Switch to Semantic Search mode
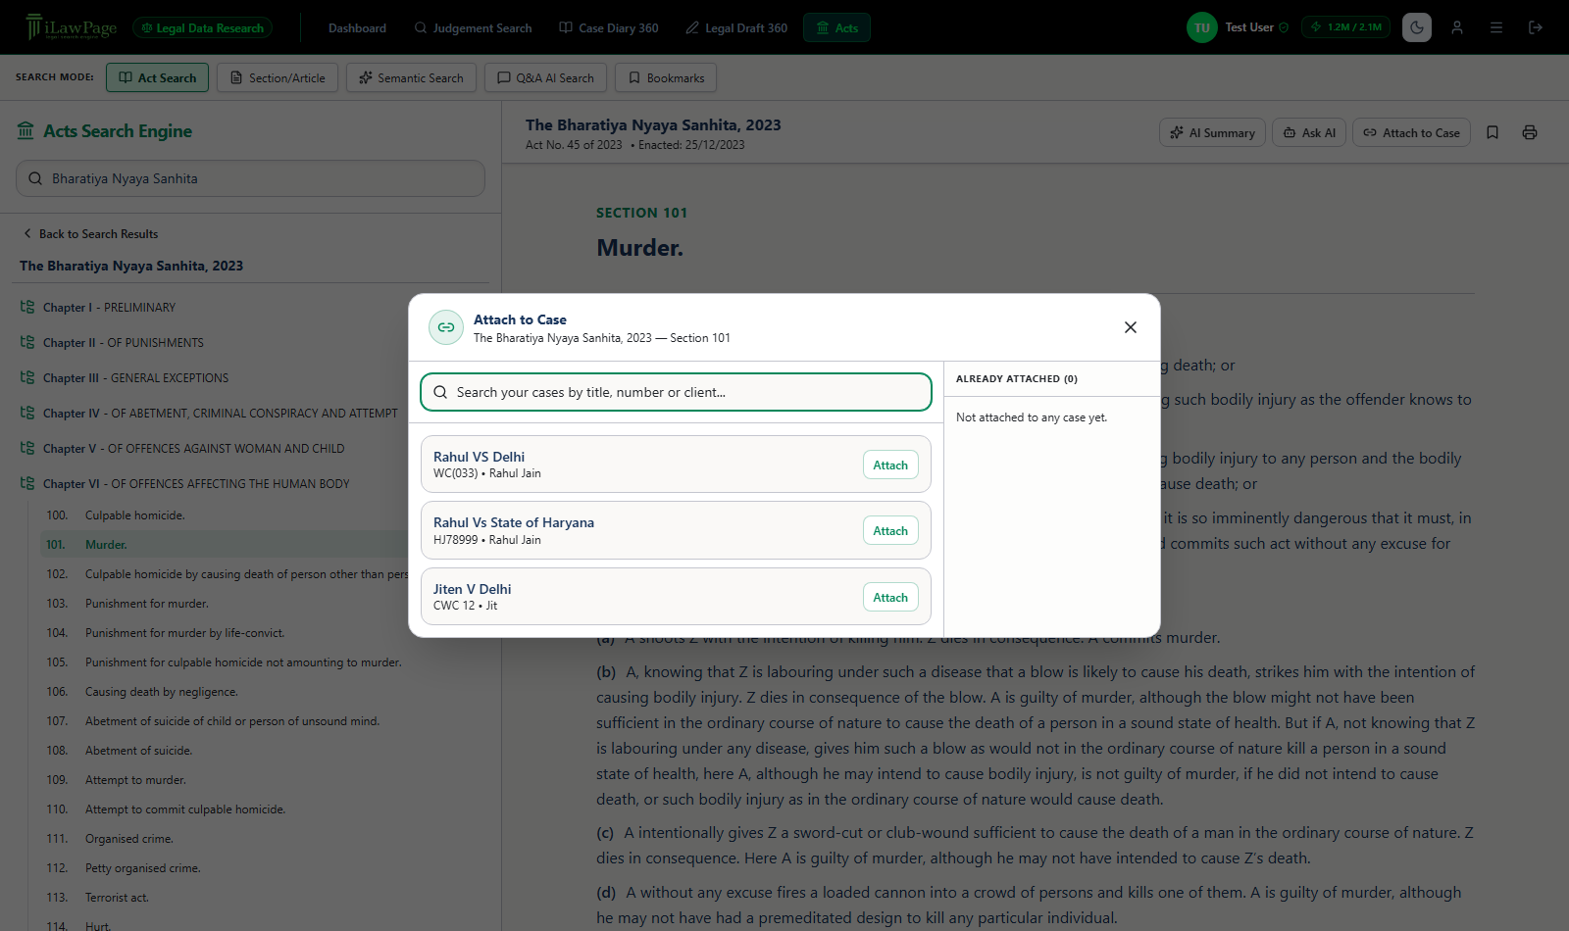The width and height of the screenshot is (1569, 931). (411, 77)
